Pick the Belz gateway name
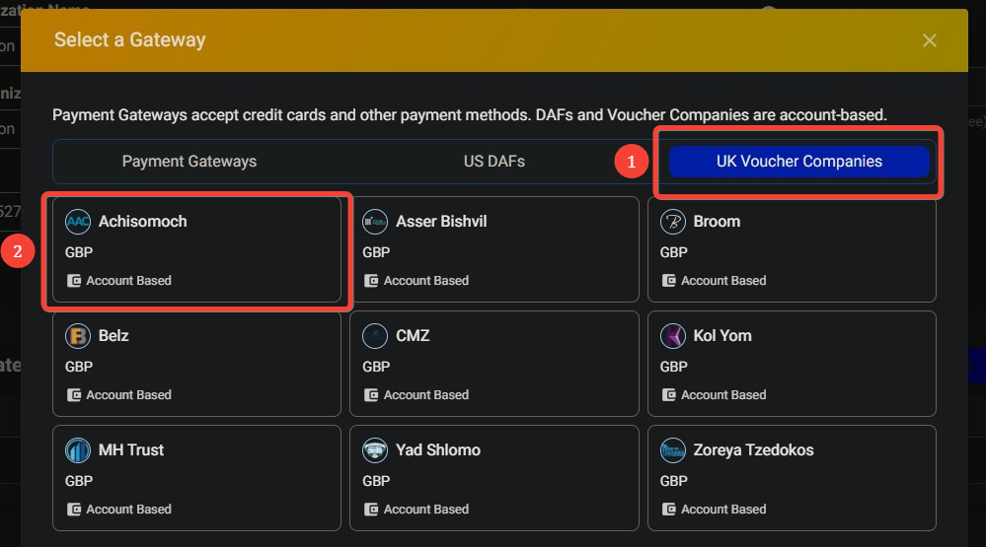This screenshot has width=986, height=547. point(114,336)
